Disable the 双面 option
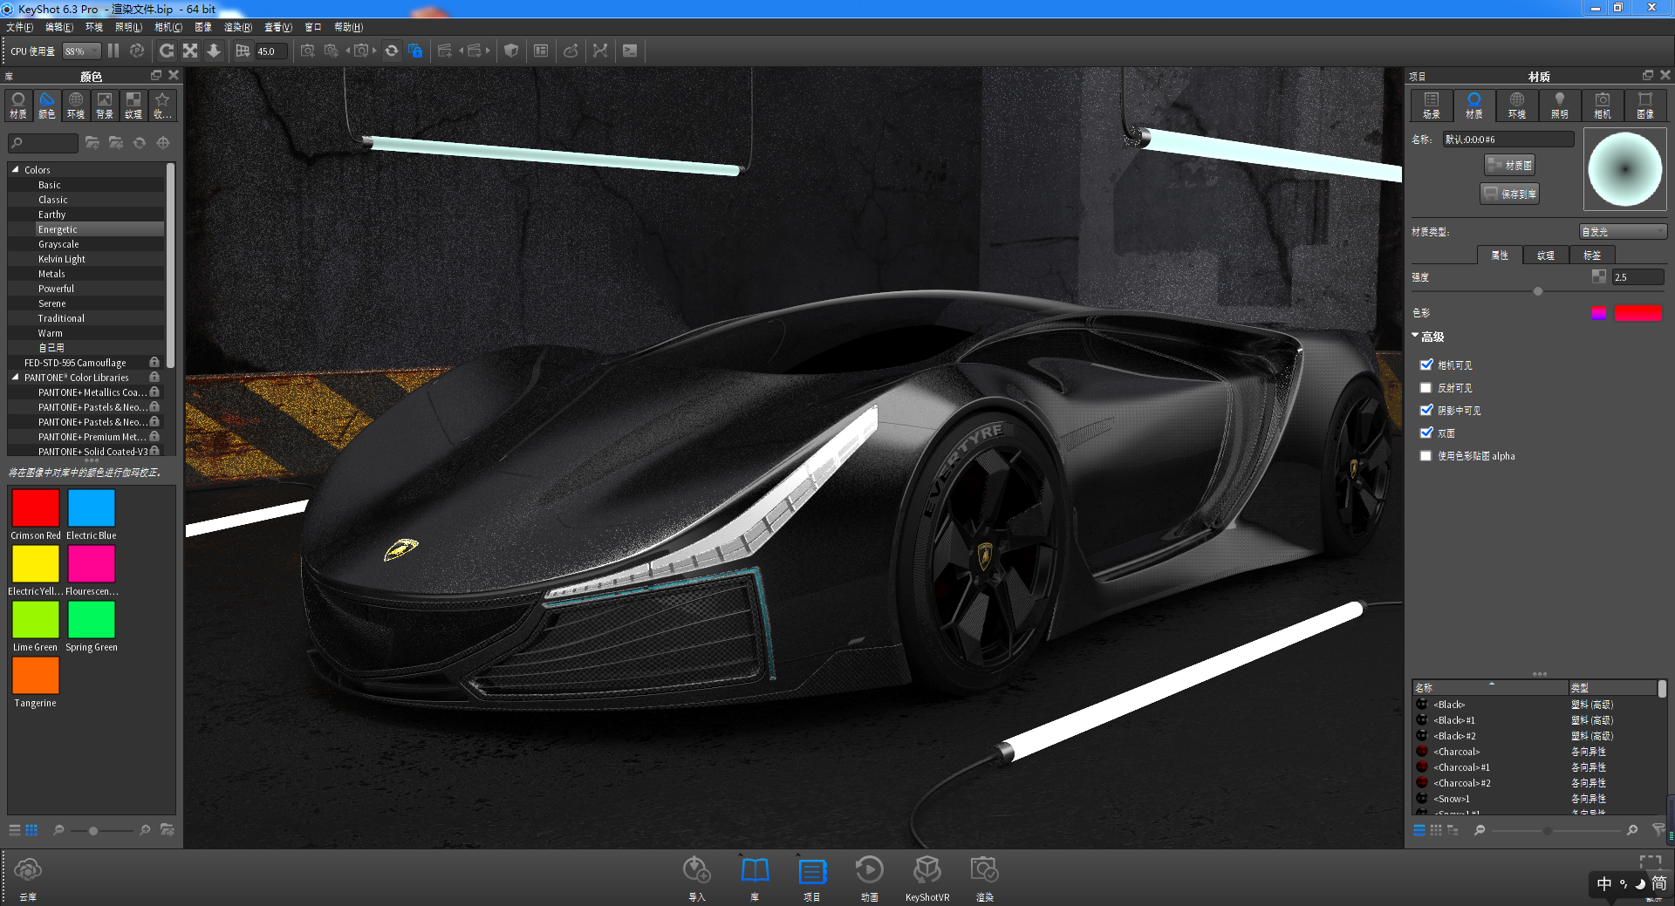 click(1426, 433)
